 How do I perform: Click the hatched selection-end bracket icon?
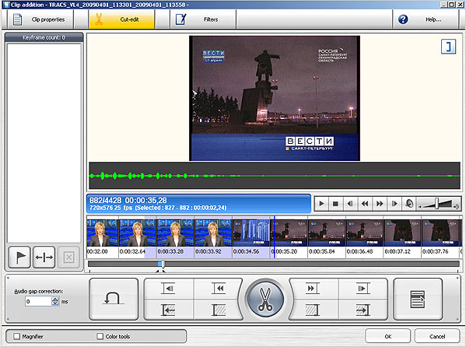312,310
